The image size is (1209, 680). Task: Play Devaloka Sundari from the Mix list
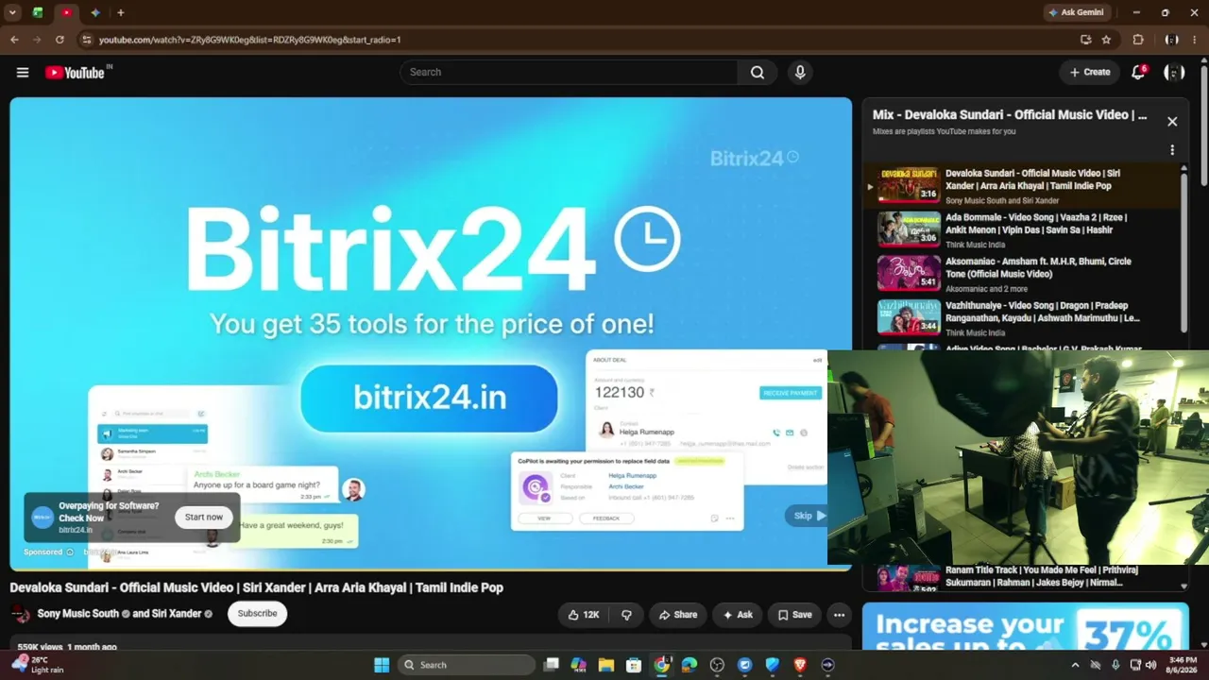pyautogui.click(x=1024, y=185)
